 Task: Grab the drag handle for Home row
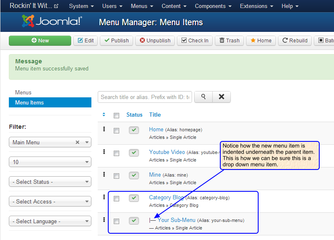pos(104,129)
